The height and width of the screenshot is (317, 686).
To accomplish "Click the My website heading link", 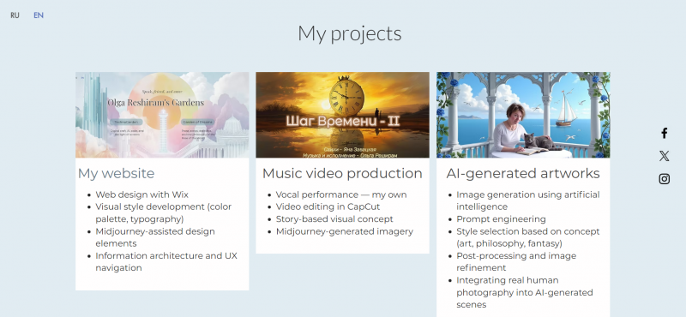I will pyautogui.click(x=117, y=174).
